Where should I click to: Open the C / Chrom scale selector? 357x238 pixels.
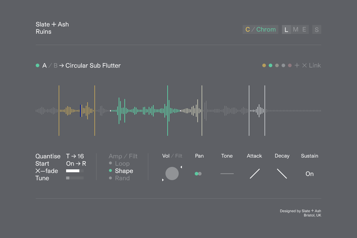pyautogui.click(x=261, y=29)
